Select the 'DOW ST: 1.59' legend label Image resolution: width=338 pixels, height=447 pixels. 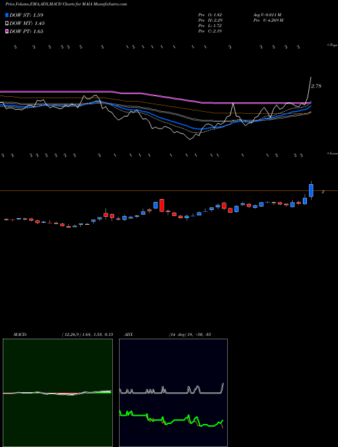[x=26, y=15]
